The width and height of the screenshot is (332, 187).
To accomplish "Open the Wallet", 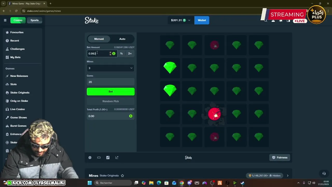I will 202,20.
